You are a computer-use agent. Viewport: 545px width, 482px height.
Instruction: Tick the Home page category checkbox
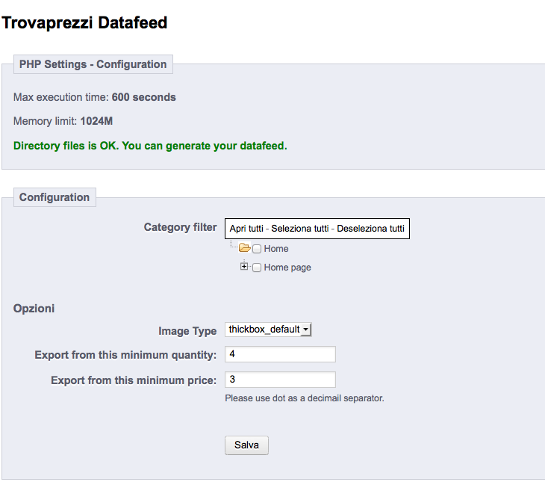tap(257, 268)
